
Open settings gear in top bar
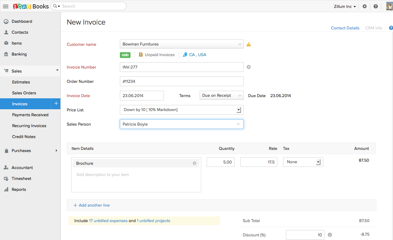point(364,6)
